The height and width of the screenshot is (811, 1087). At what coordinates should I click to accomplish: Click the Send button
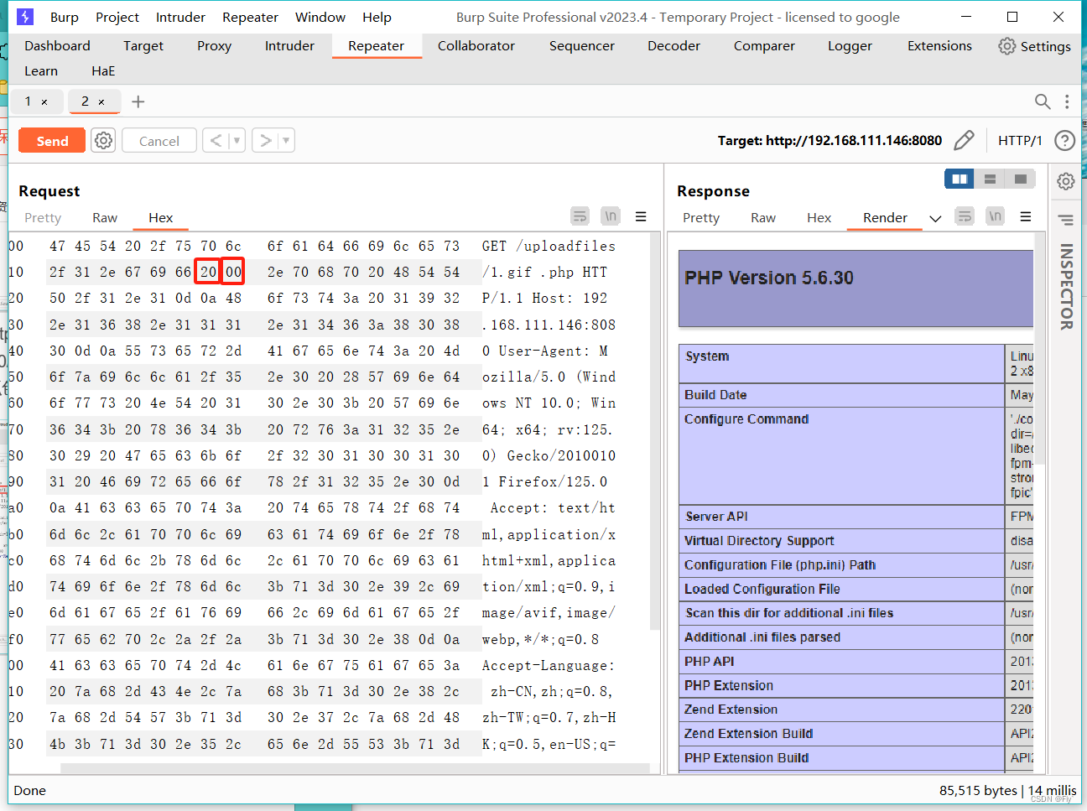[x=51, y=140]
